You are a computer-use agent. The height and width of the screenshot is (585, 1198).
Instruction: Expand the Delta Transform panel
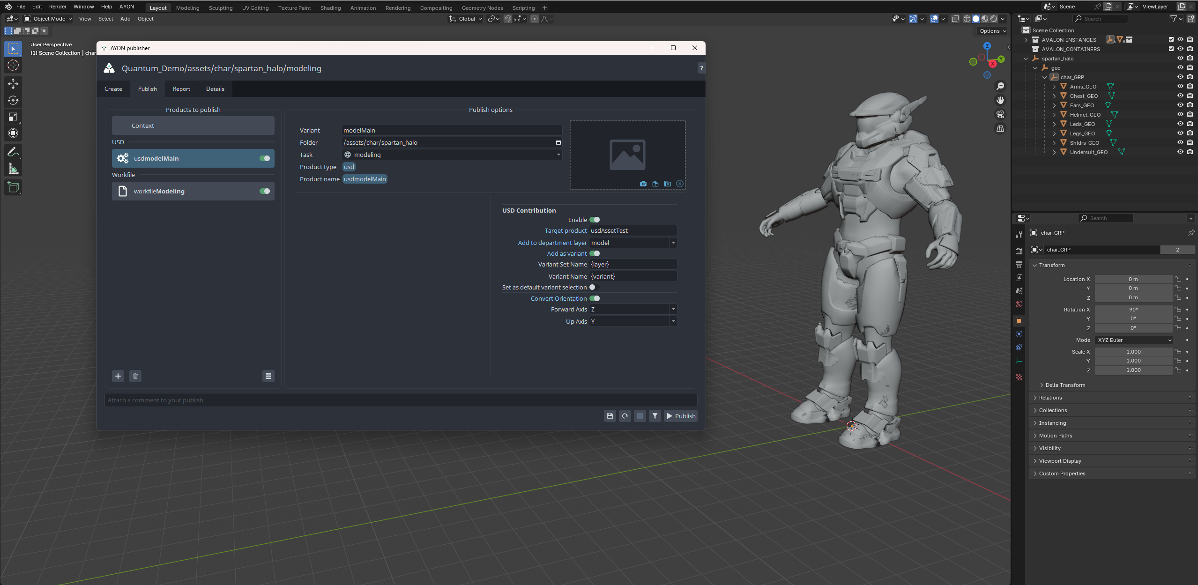tap(1065, 385)
